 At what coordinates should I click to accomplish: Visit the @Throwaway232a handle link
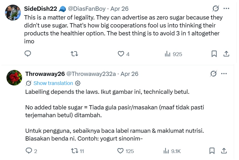click(x=91, y=74)
